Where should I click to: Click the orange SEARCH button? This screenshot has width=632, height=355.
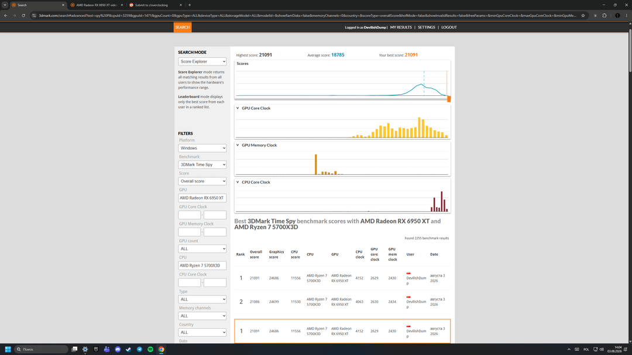[182, 27]
